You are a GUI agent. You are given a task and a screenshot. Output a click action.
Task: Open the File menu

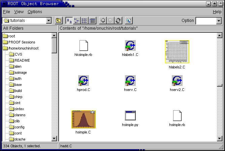click(6, 12)
